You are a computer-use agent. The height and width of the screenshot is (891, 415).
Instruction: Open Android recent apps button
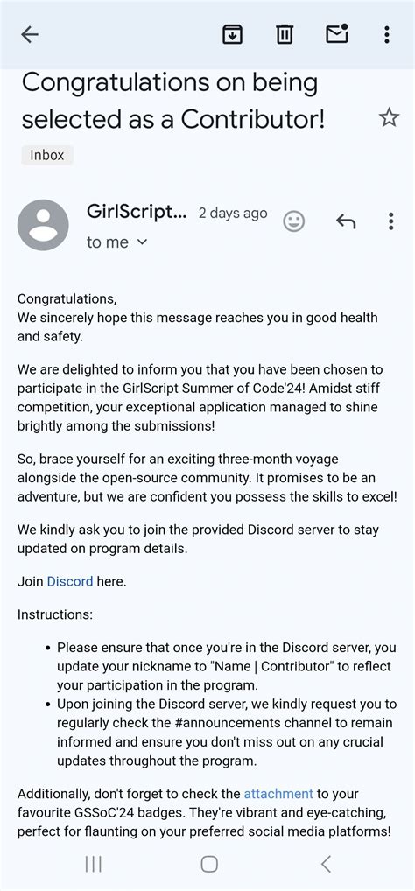(x=93, y=864)
